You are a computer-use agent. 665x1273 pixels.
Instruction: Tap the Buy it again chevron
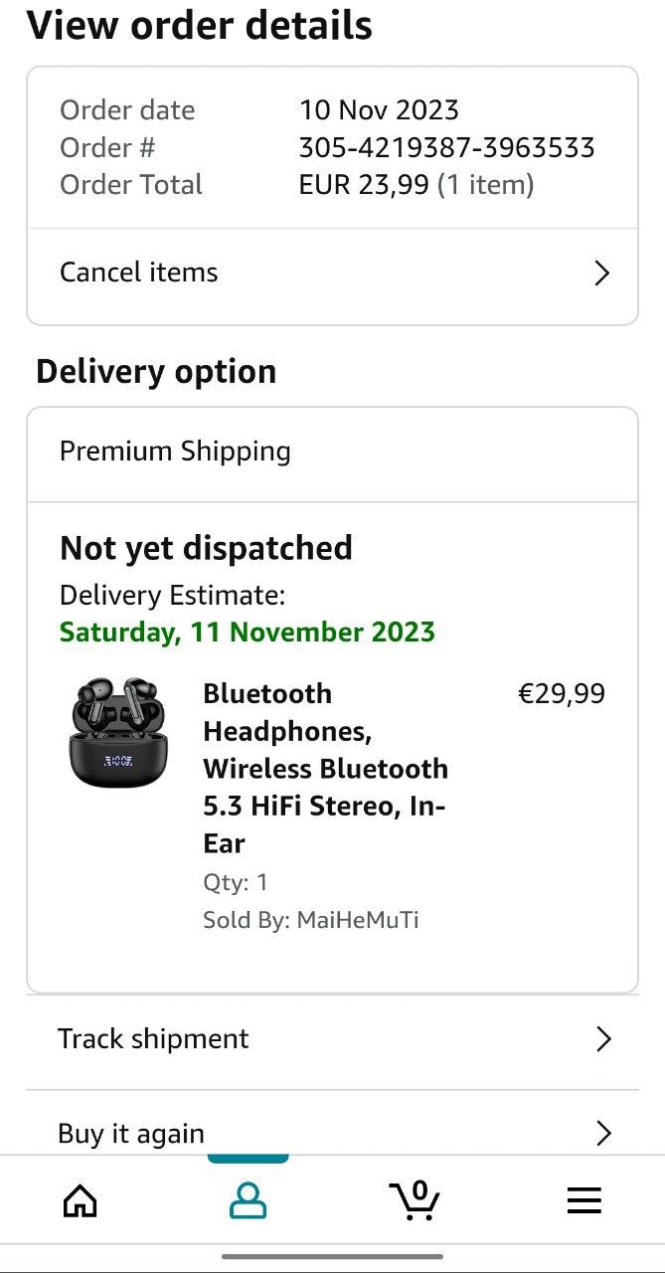tap(602, 1133)
